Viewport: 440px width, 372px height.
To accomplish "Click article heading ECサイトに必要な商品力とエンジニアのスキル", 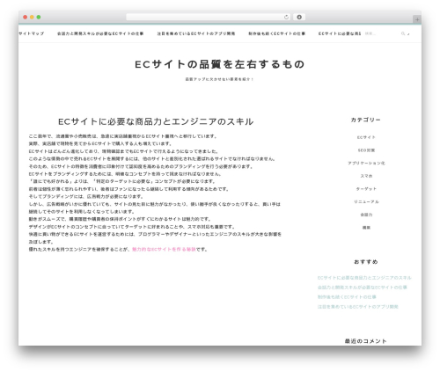I will (x=156, y=121).
